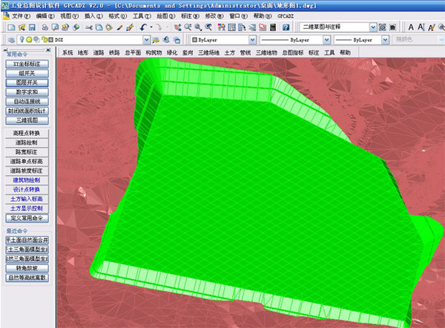The height and width of the screenshot is (328, 445).
Task: Open the ByLayer color dropdown swatch
Action: point(196,39)
